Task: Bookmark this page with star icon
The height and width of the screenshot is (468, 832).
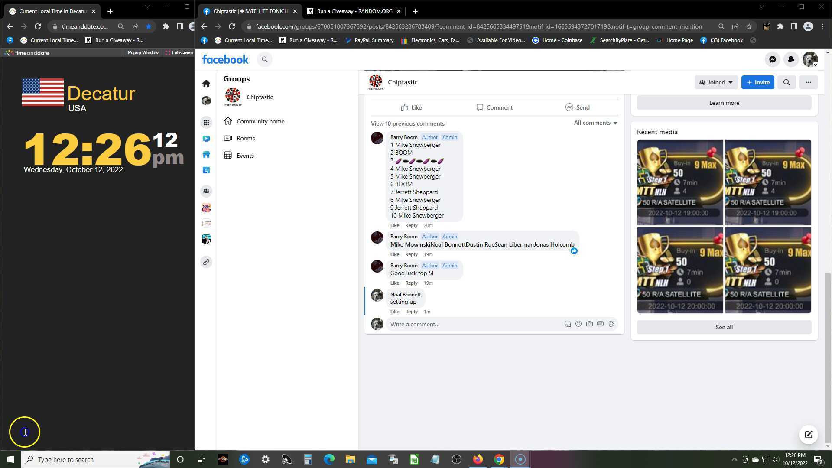Action: coord(749,26)
